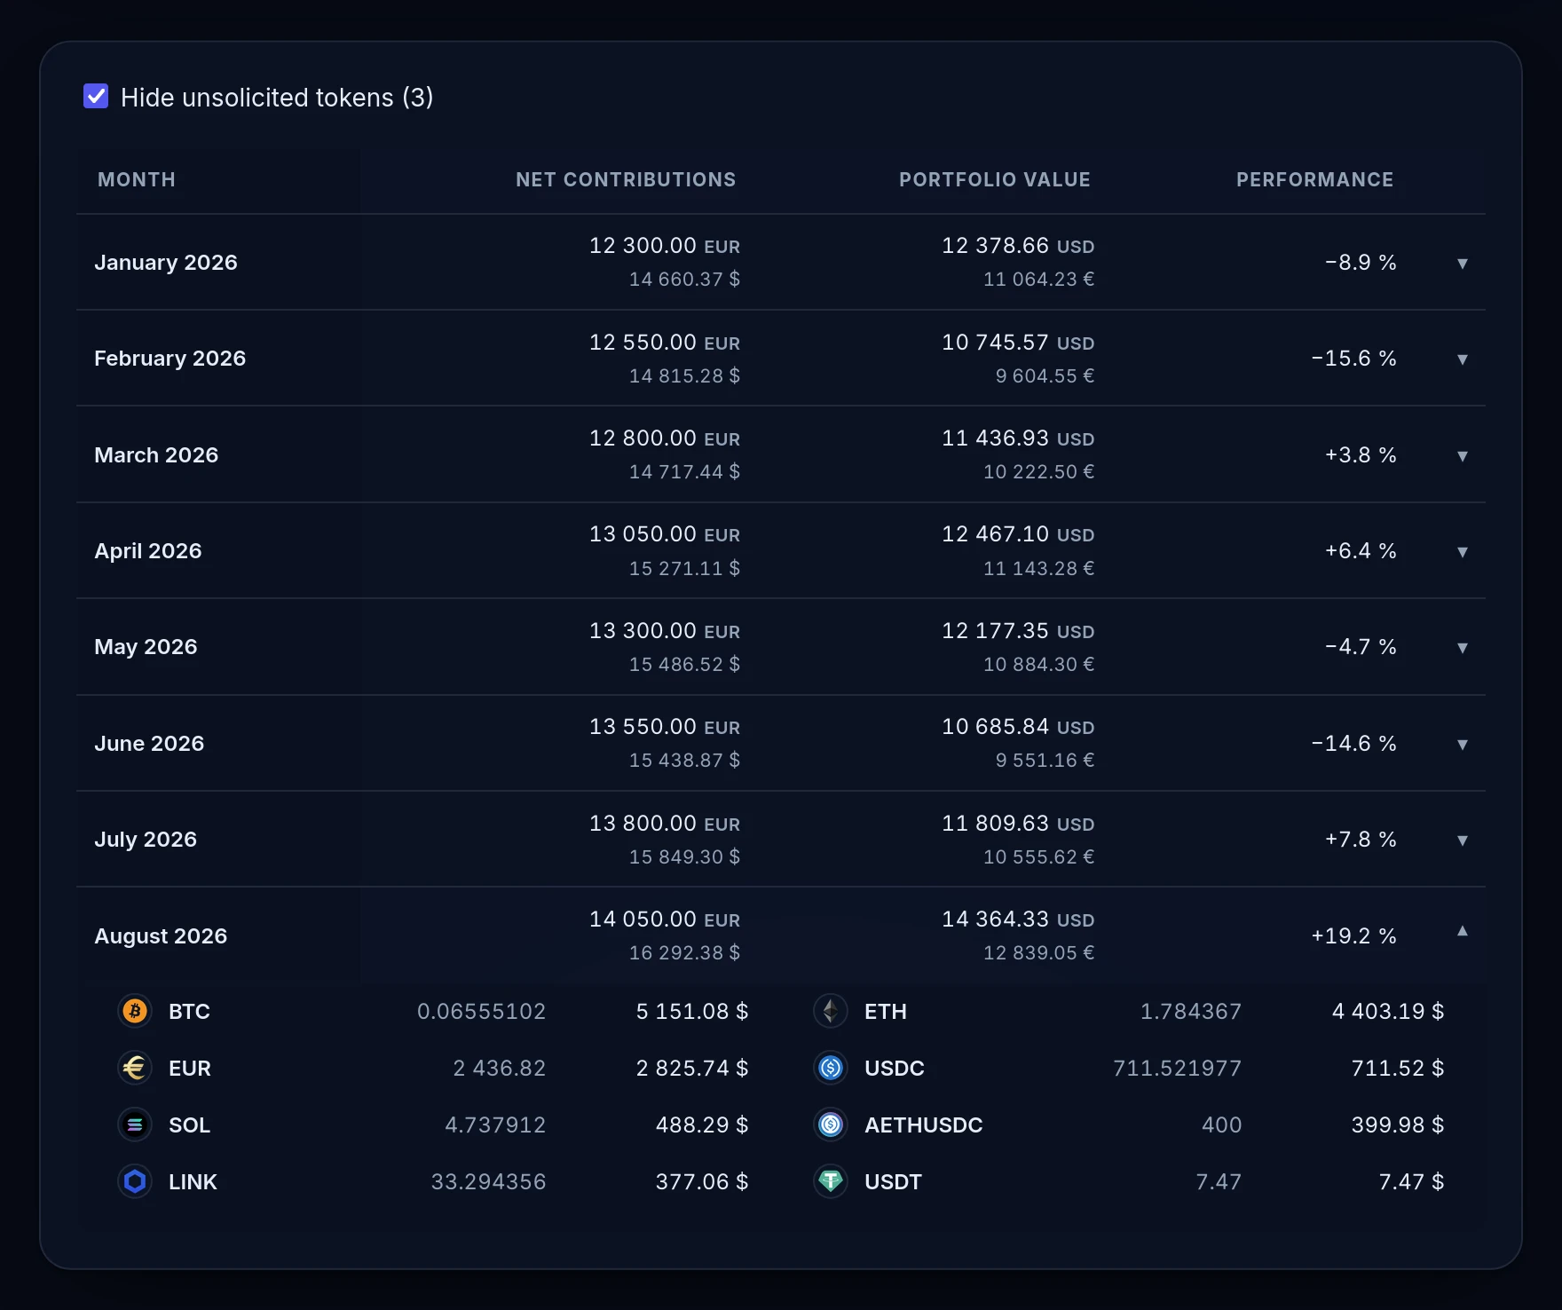Select the January 2026 month label
This screenshot has width=1562, height=1310.
point(166,263)
